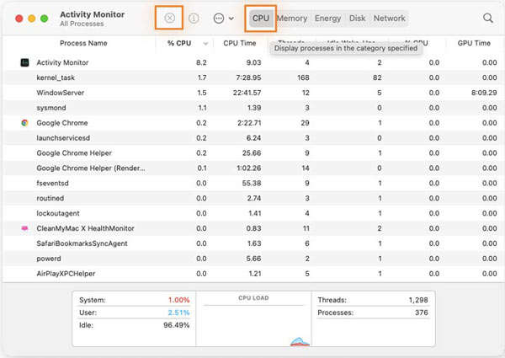Click the Idle 96.49% value
Image resolution: width=505 pixels, height=358 pixels.
point(176,325)
